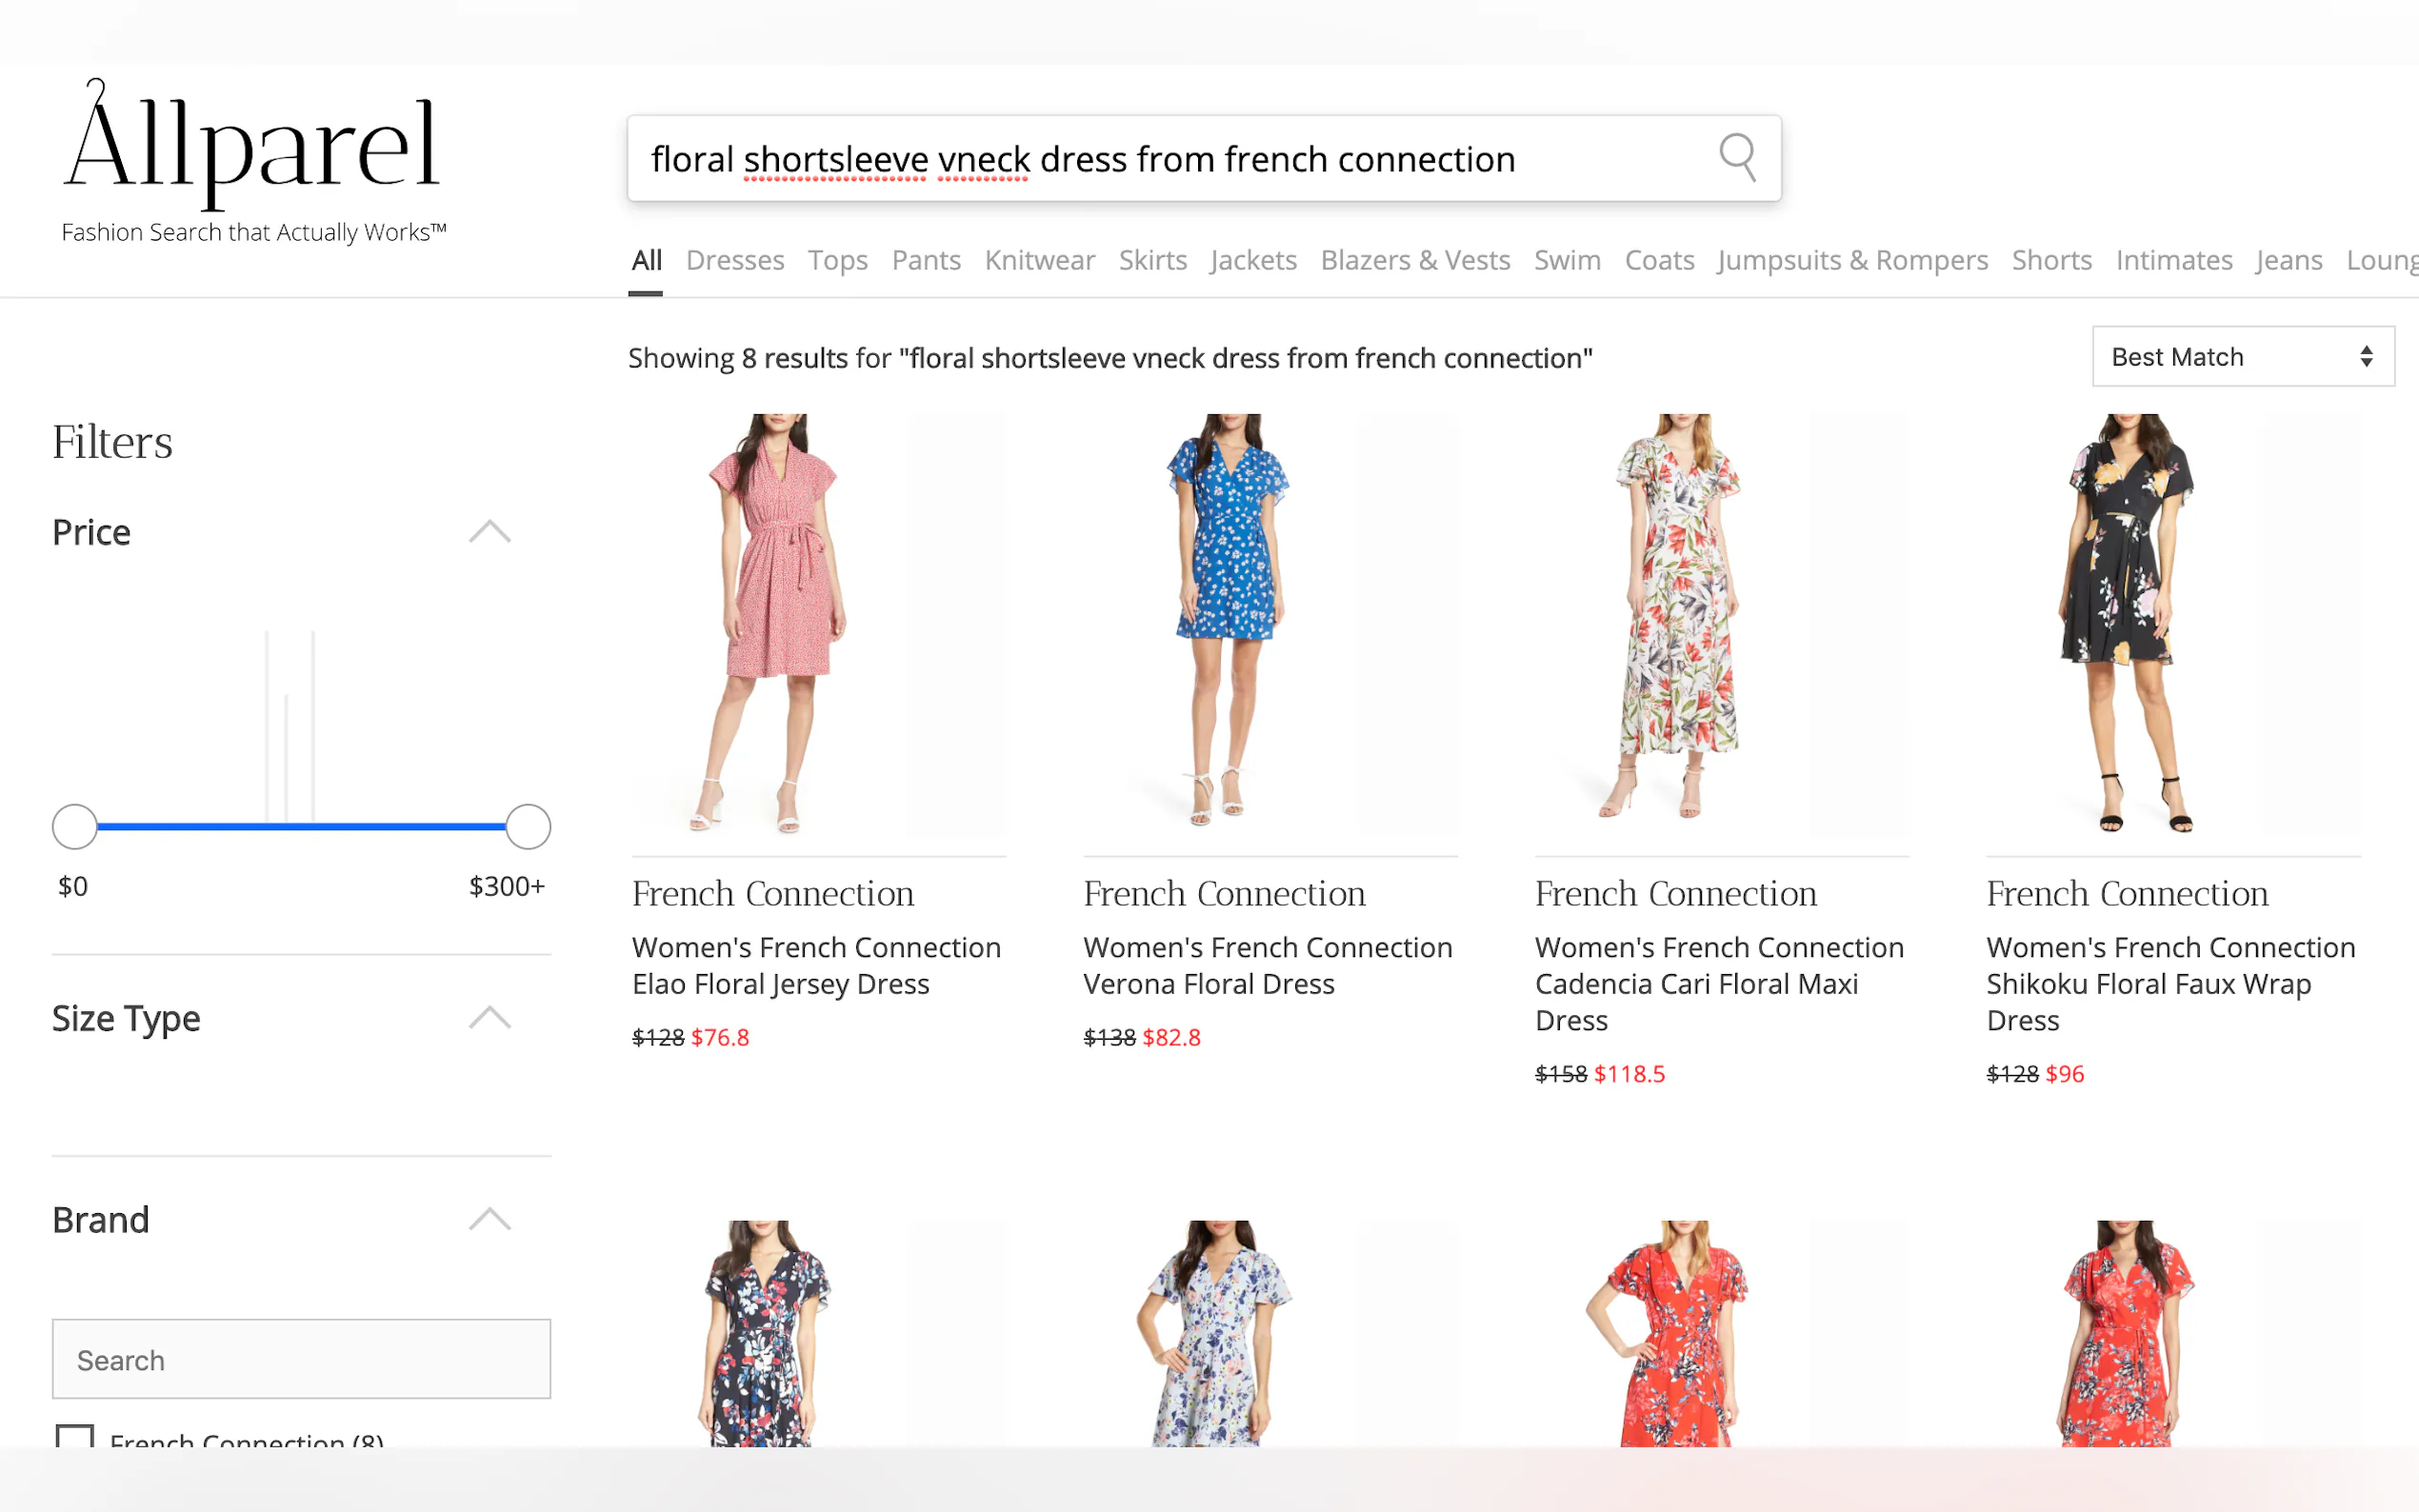Collapse the Price filter chevron

coord(489,532)
